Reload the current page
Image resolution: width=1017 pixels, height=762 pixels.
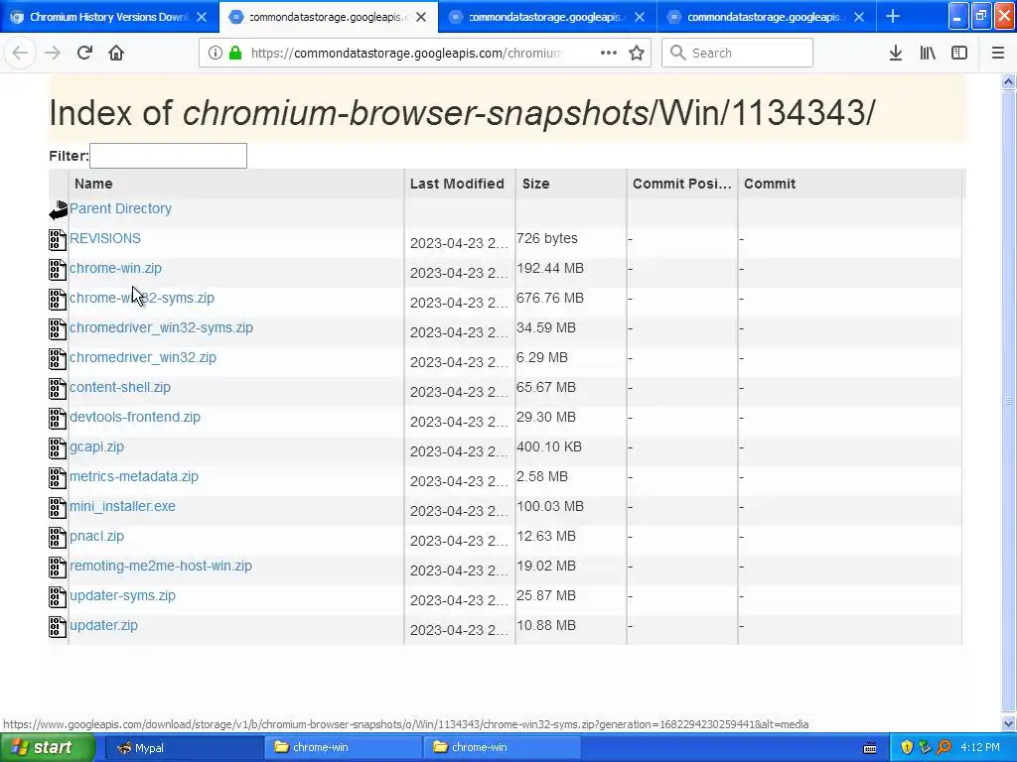[x=84, y=53]
